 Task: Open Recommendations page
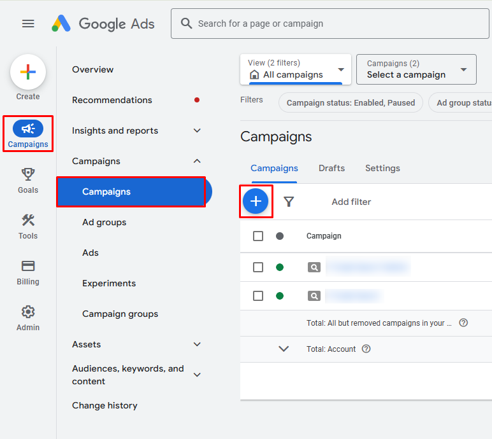112,100
